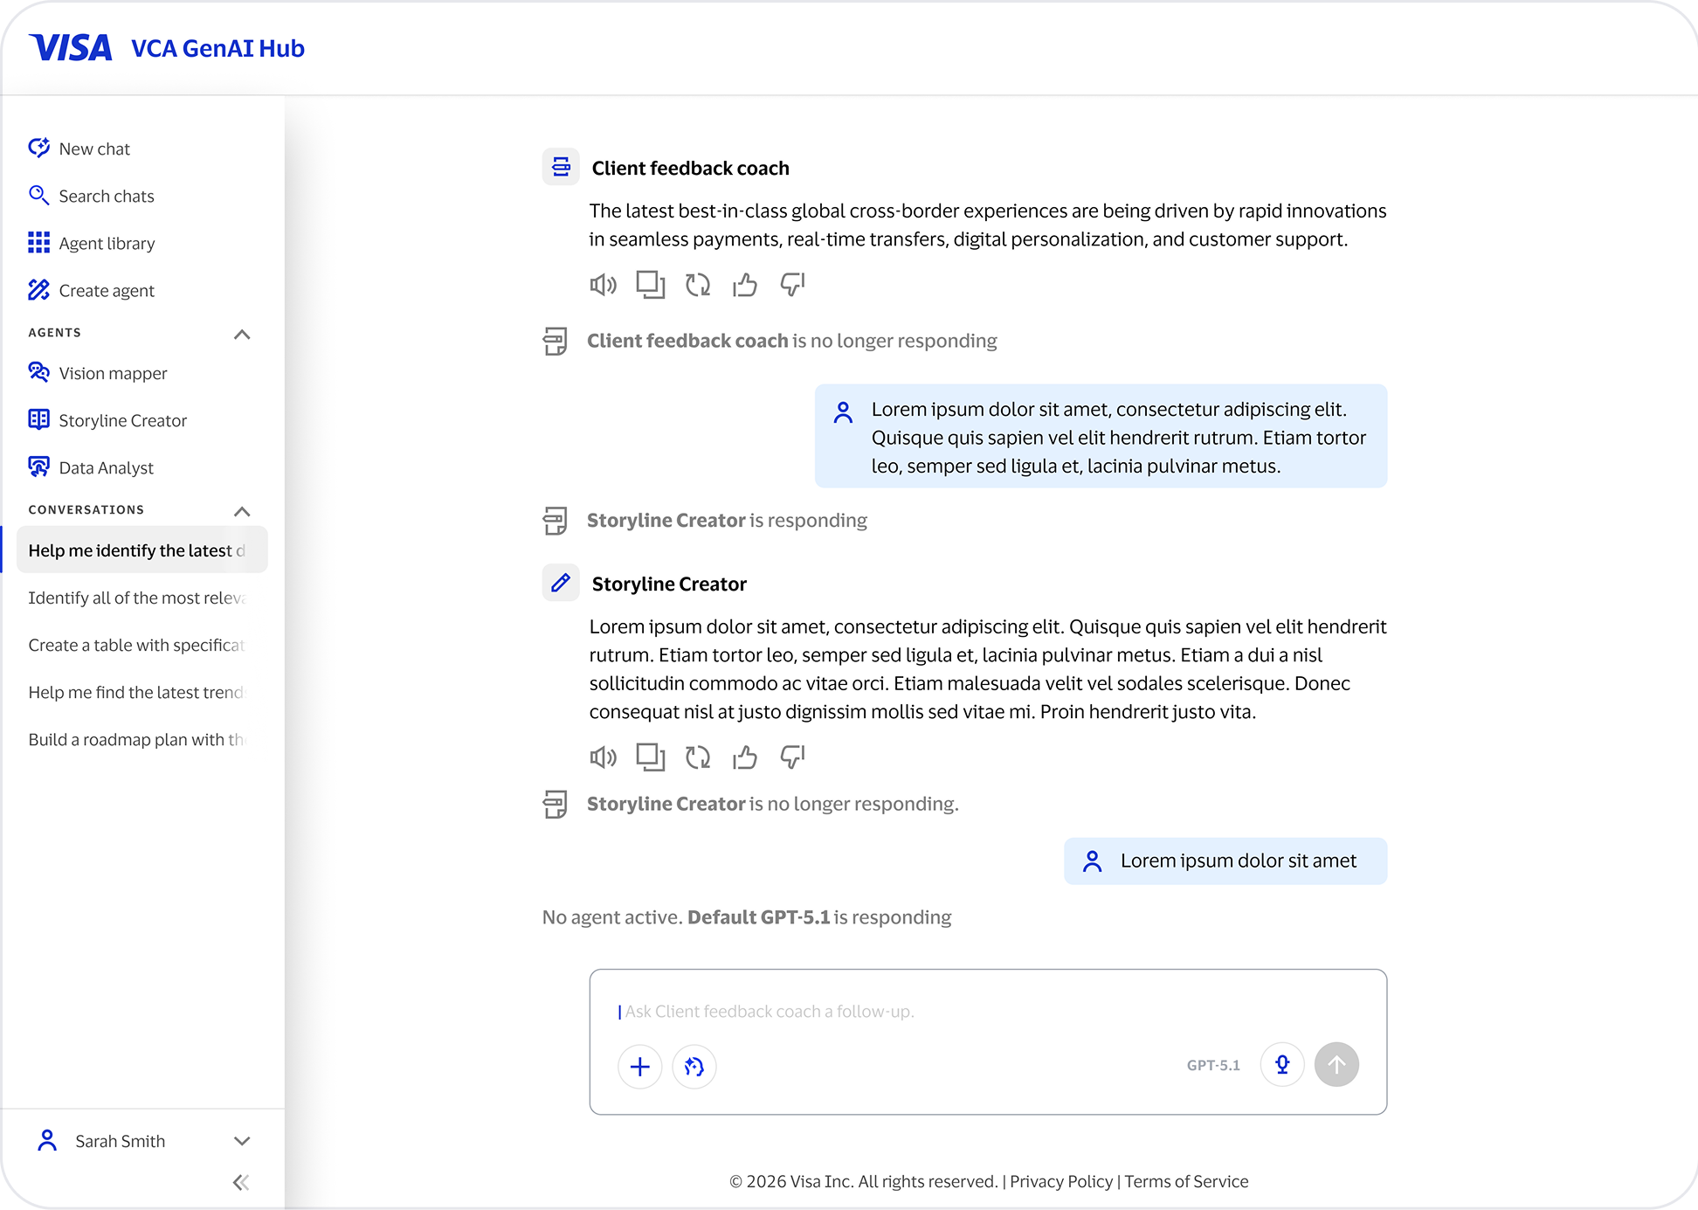This screenshot has height=1210, width=1698.
Task: Copy the Storyline Creator reply
Action: pos(651,757)
